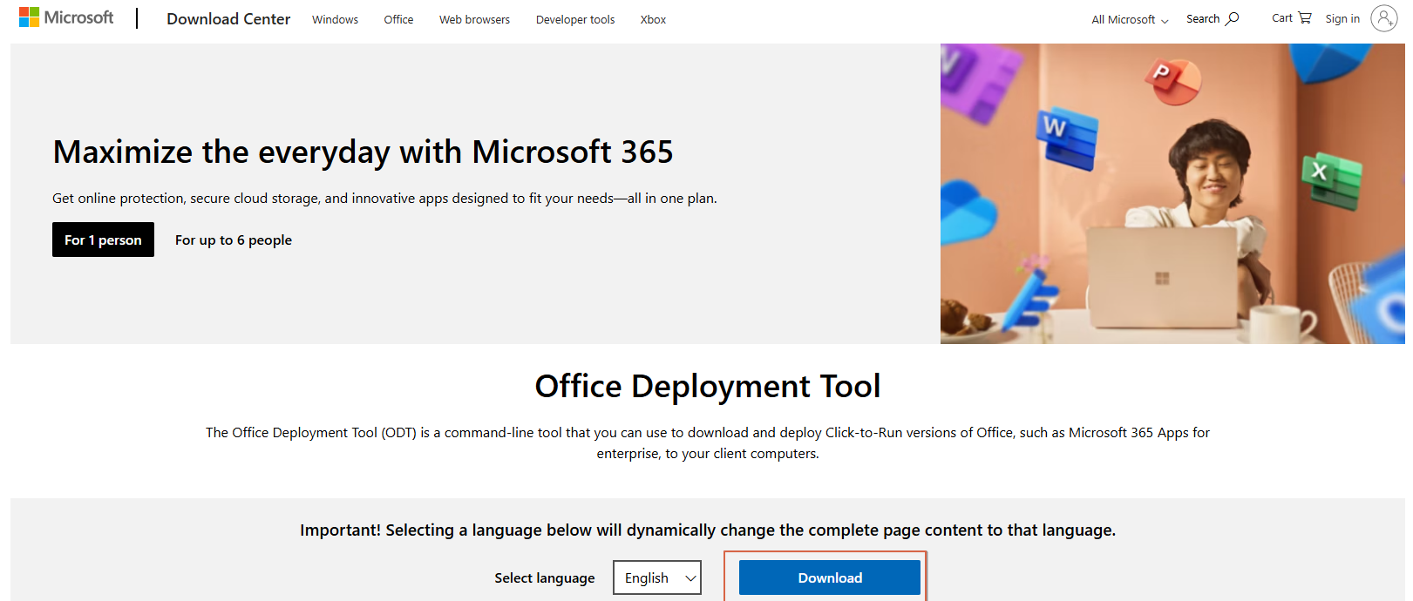This screenshot has width=1413, height=601.
Task: Open the Office menu item
Action: [x=398, y=19]
